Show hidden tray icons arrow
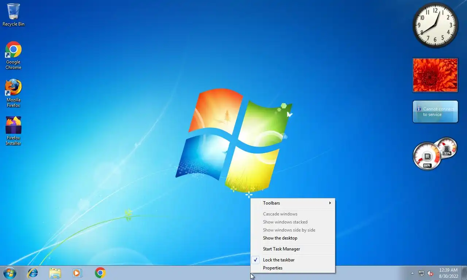 point(413,273)
